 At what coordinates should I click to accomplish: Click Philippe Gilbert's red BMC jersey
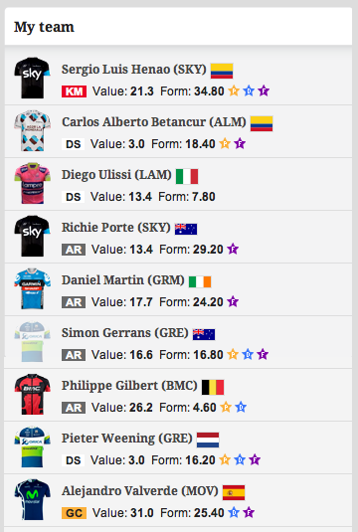(32, 394)
